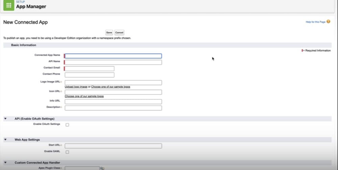
Task: Click the green App Manager grid icon
Action: coord(9,5)
